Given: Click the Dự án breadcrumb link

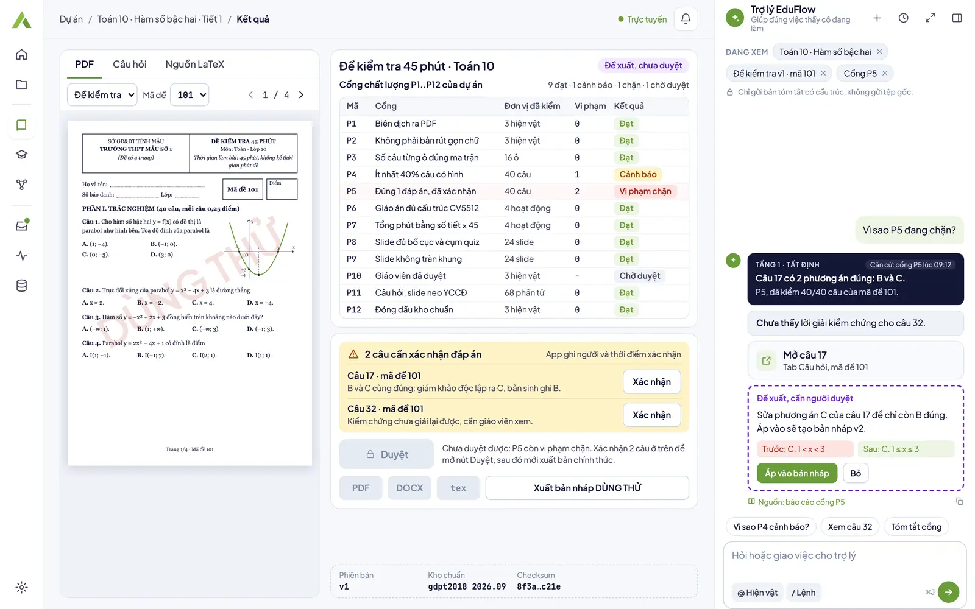Looking at the screenshot, I should (71, 19).
